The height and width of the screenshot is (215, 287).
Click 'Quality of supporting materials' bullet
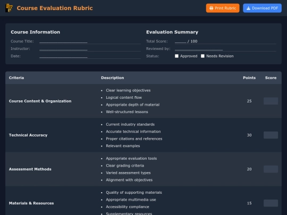tap(134, 193)
